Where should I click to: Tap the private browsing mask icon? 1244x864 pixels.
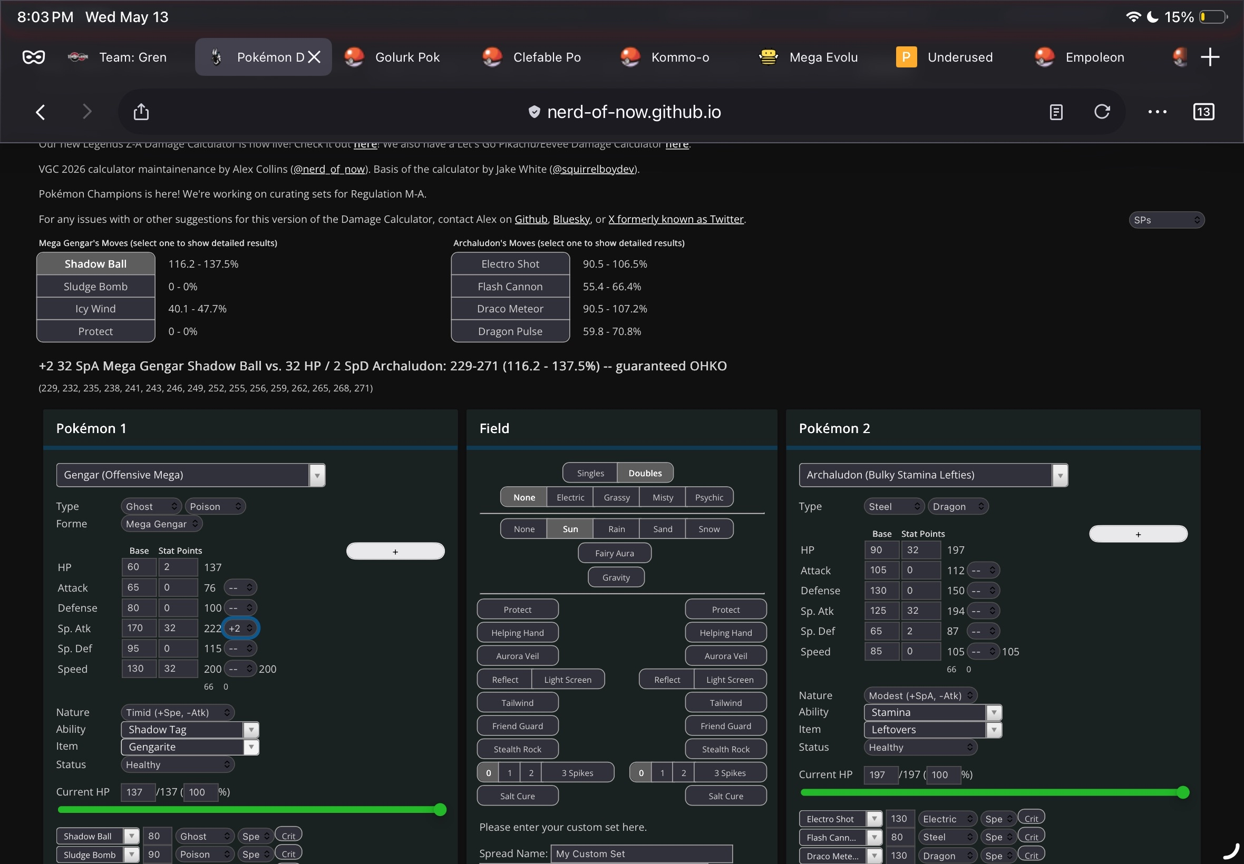pos(34,57)
